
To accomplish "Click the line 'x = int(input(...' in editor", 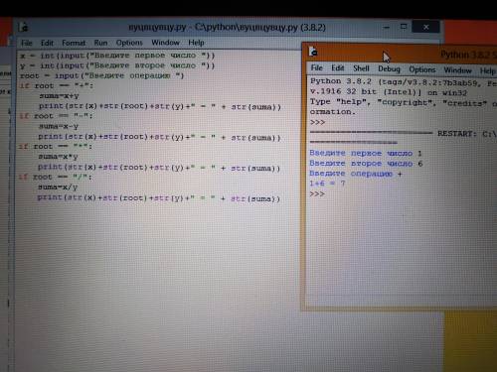I will pyautogui.click(x=117, y=56).
